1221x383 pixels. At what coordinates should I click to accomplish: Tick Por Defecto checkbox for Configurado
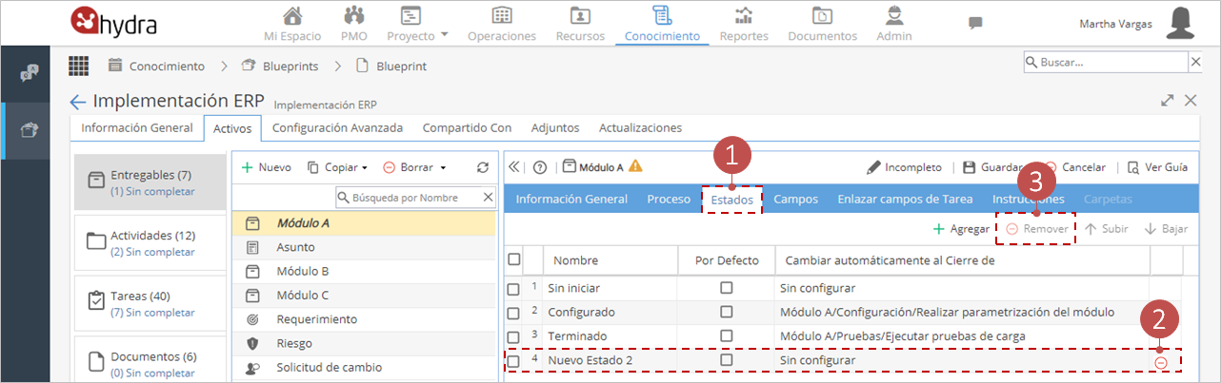pyautogui.click(x=727, y=312)
